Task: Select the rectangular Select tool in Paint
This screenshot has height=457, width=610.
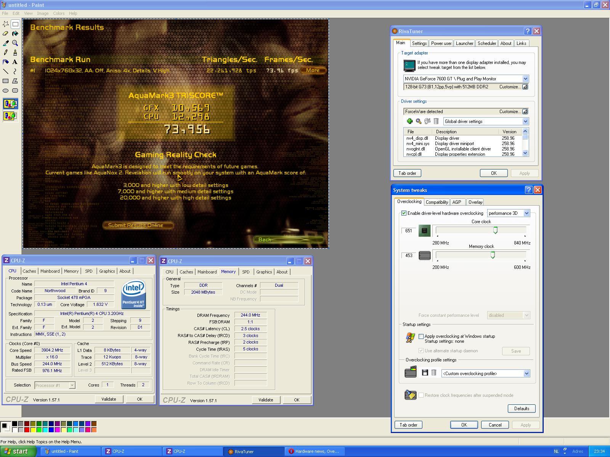Action: coord(15,24)
